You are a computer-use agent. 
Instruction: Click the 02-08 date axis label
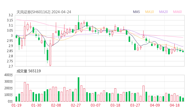pos(56,105)
